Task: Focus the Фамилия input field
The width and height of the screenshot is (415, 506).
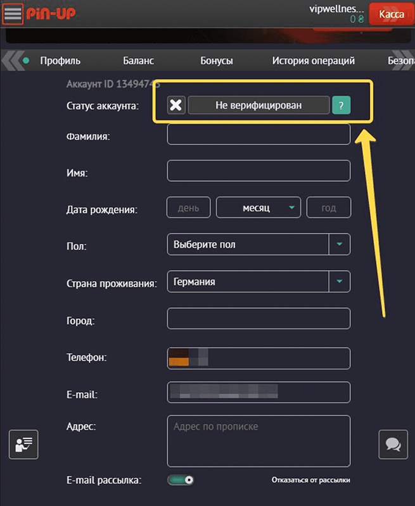Action: tap(259, 134)
